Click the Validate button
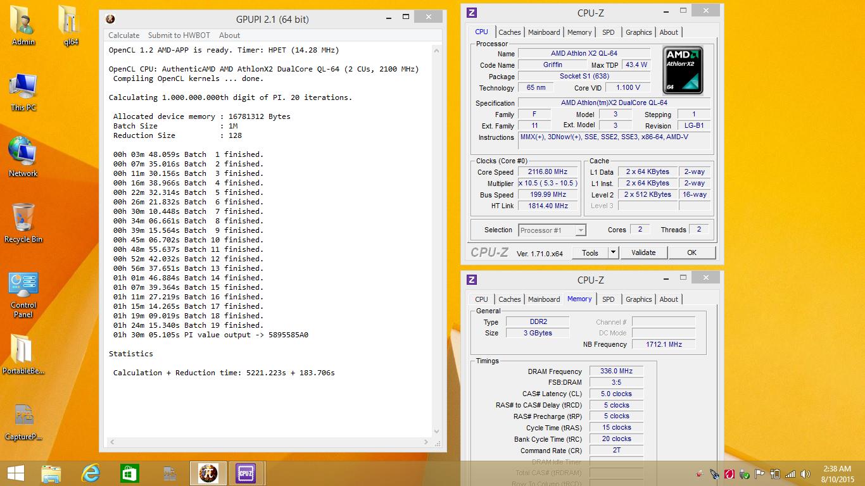Image resolution: width=865 pixels, height=486 pixels. (x=643, y=252)
